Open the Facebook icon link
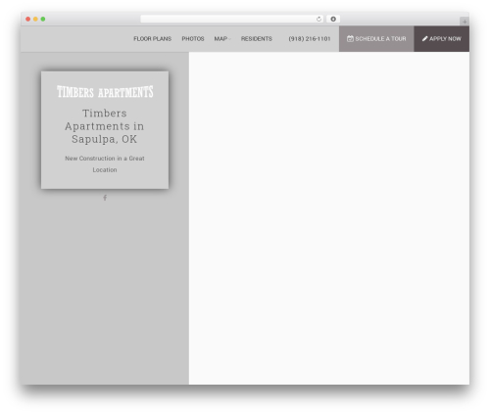The height and width of the screenshot is (414, 490). tap(105, 198)
